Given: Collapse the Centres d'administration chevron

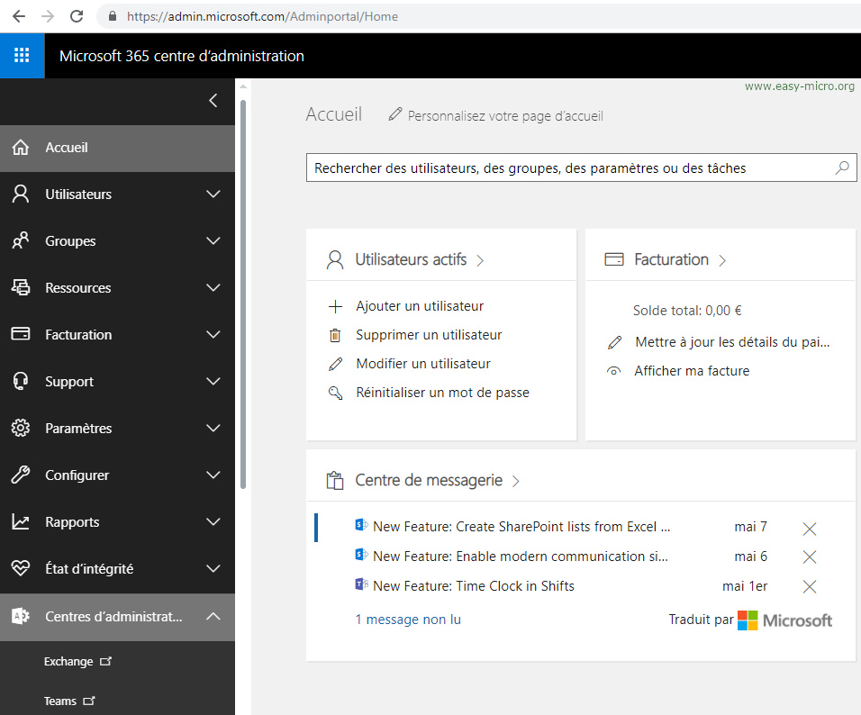Looking at the screenshot, I should pyautogui.click(x=213, y=616).
